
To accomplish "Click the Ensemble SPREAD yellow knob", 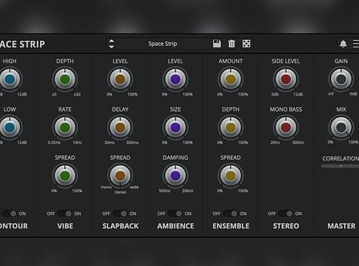I will click(231, 176).
